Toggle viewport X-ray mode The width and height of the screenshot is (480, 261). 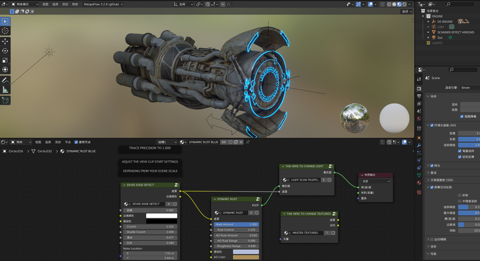click(x=382, y=4)
